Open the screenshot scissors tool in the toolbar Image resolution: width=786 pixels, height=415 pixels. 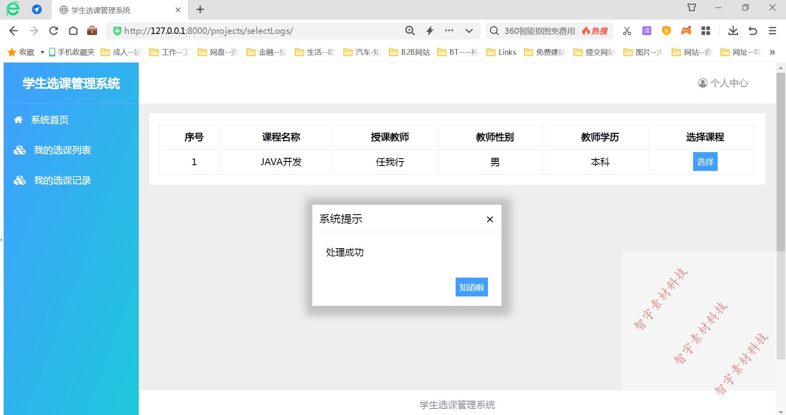(627, 31)
